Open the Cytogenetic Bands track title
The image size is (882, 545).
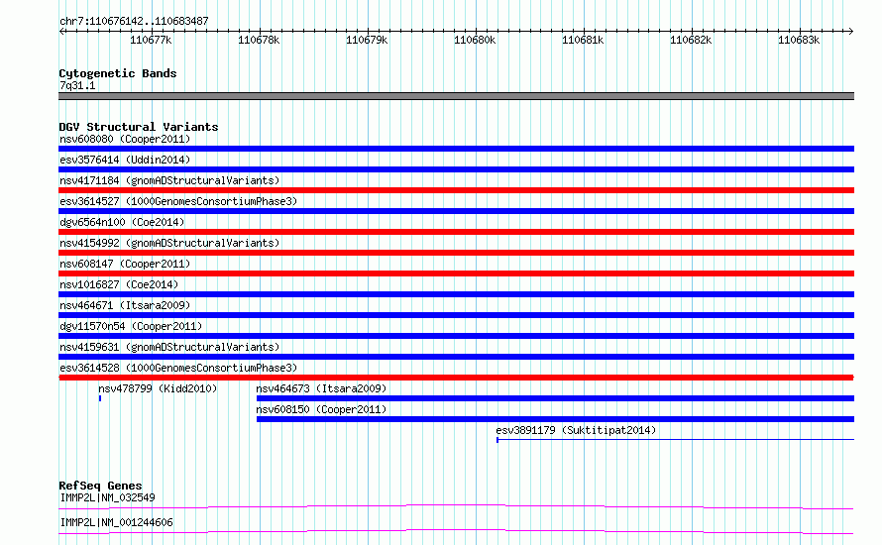click(x=118, y=73)
